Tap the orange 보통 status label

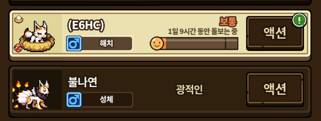click(x=228, y=22)
